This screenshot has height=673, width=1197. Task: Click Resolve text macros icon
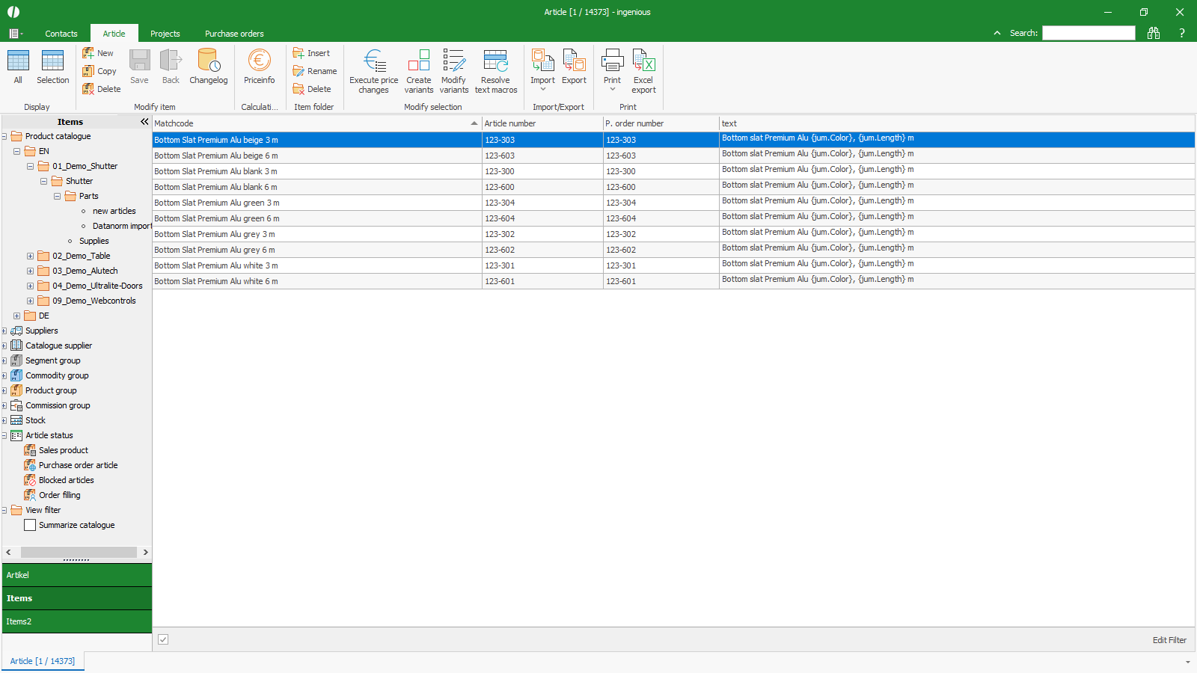[495, 61]
